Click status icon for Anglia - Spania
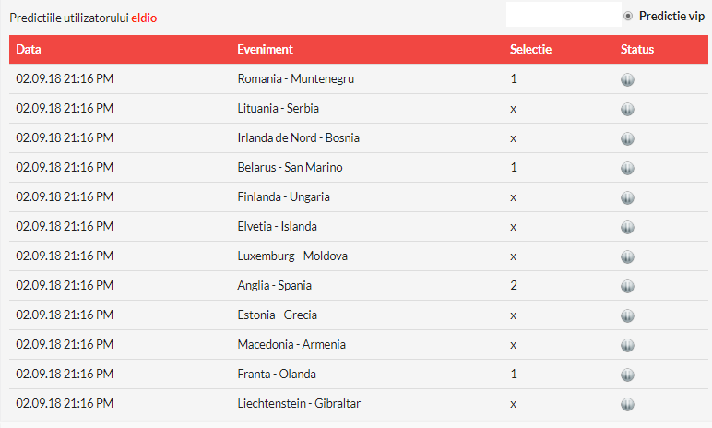712x428 pixels. point(627,286)
